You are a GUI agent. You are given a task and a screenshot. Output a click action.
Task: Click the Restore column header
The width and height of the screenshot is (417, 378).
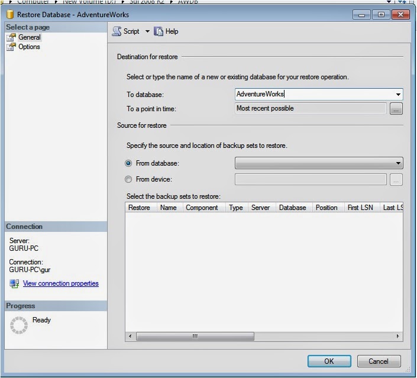click(141, 208)
